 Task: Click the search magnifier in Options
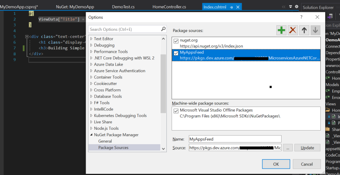pos(163,29)
